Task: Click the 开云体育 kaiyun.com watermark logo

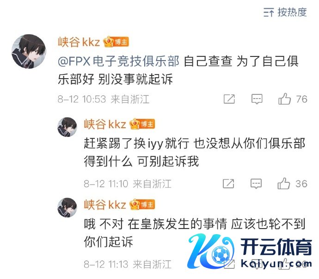Action: (250, 252)
